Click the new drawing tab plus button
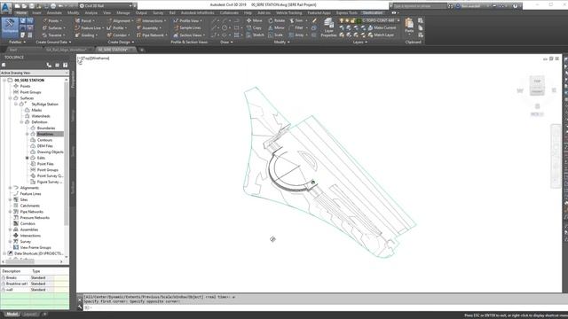 point(142,50)
